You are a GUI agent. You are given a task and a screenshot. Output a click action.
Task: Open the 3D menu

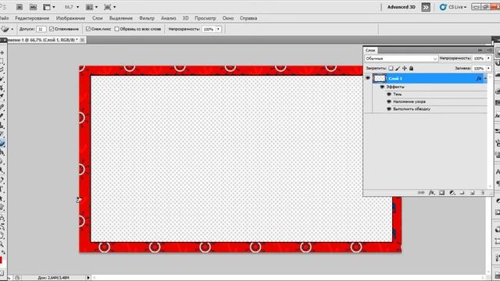(186, 18)
